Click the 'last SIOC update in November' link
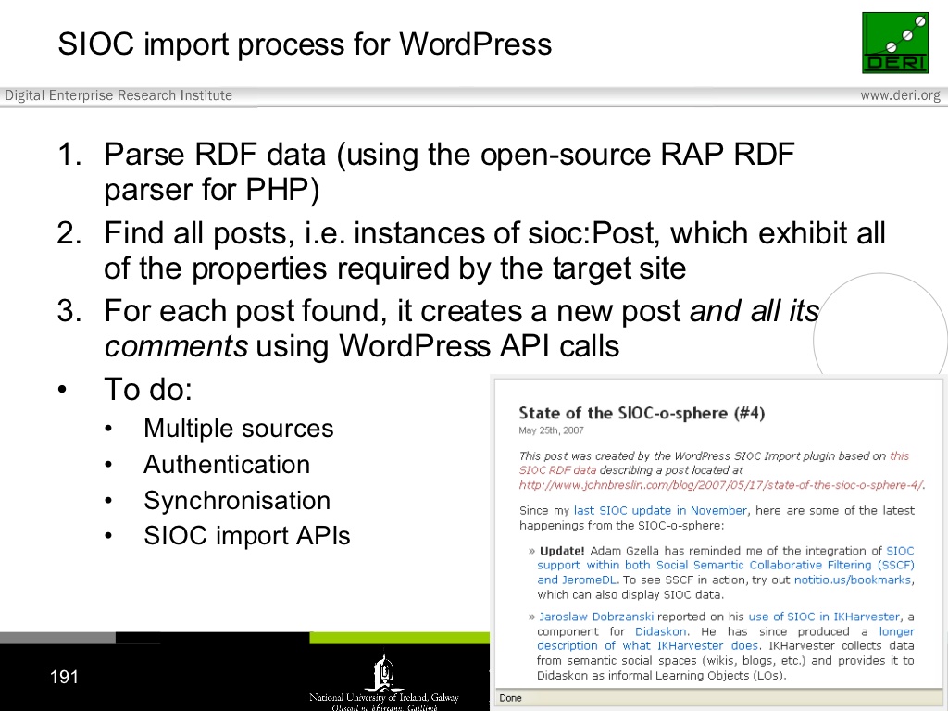 pos(659,510)
